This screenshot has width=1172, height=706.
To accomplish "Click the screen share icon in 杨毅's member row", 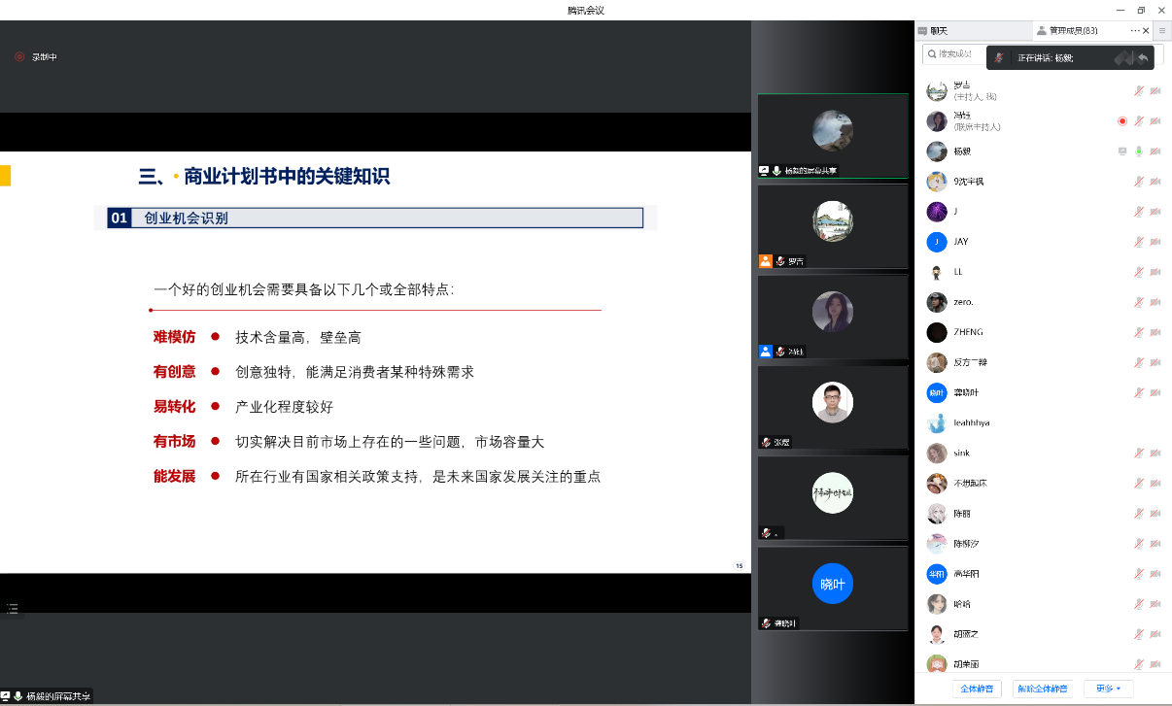I will [x=1122, y=151].
